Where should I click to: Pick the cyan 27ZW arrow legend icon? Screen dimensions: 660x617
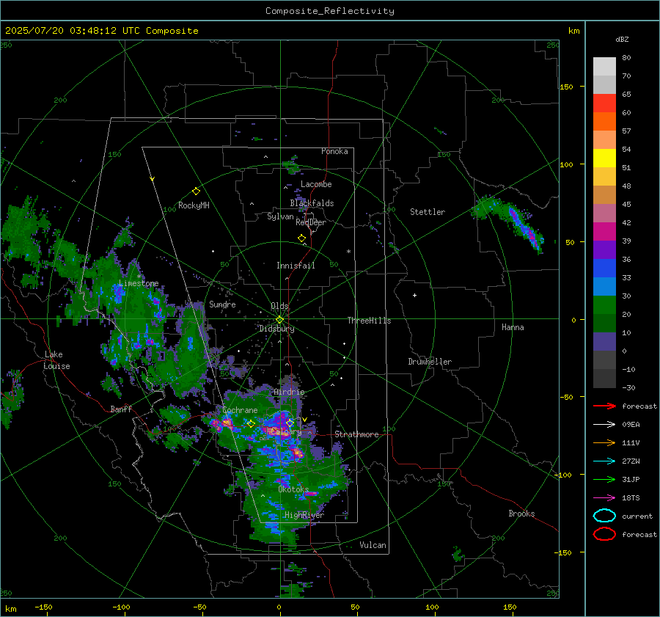(604, 461)
